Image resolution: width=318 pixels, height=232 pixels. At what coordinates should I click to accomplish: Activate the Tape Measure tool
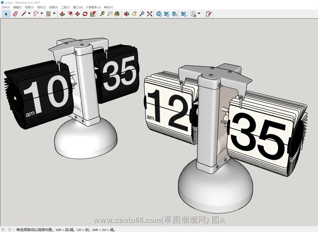point(102,14)
